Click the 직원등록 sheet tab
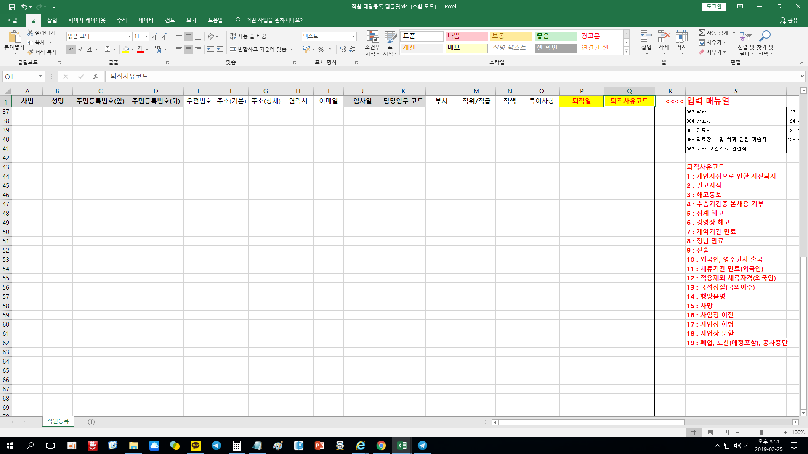Viewport: 808px width, 454px height. pyautogui.click(x=58, y=421)
